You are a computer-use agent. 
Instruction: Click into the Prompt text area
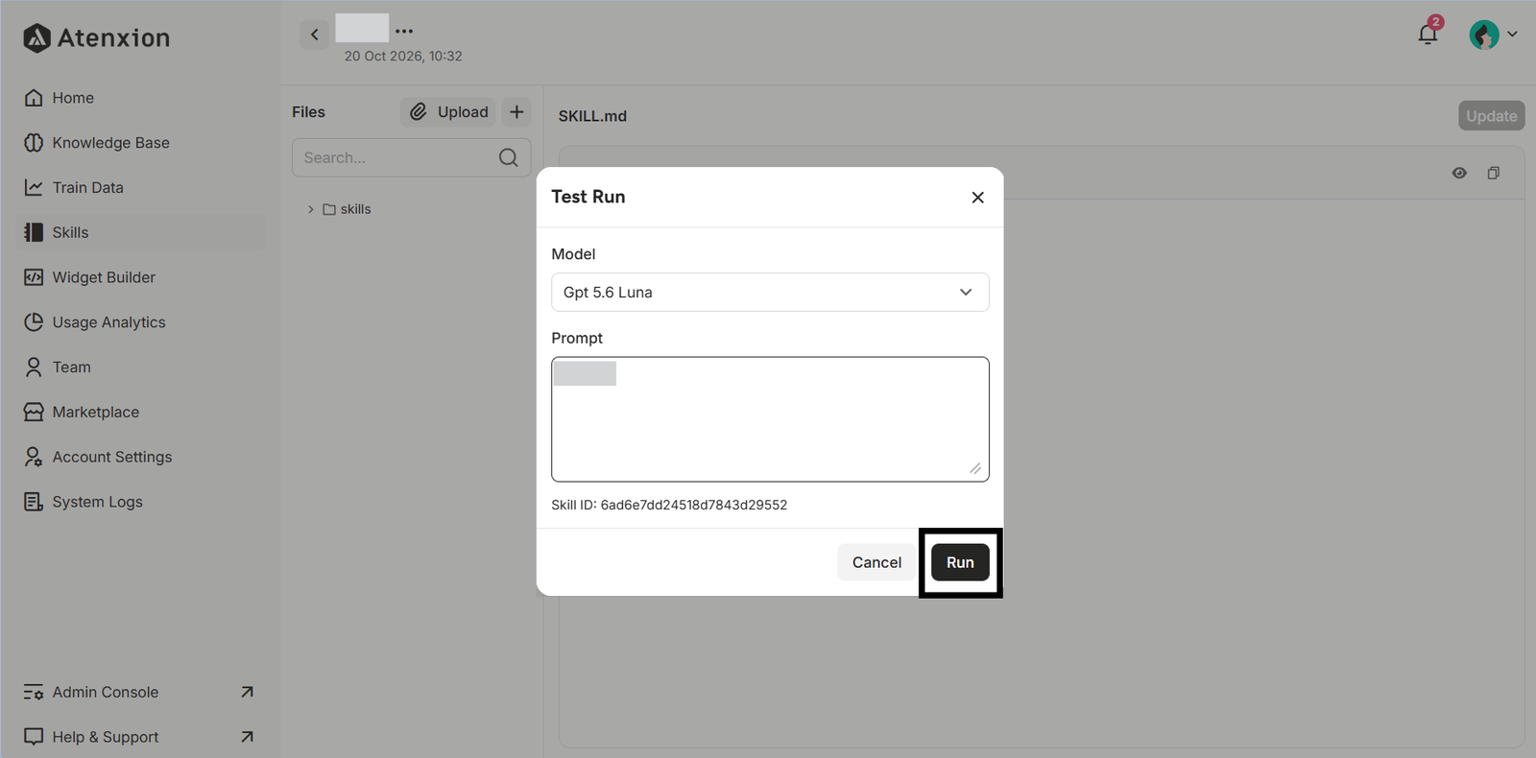point(770,419)
